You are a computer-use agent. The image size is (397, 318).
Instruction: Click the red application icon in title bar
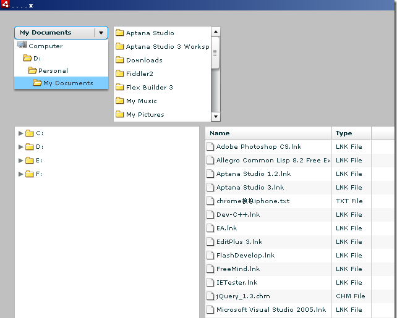[x=5, y=4]
